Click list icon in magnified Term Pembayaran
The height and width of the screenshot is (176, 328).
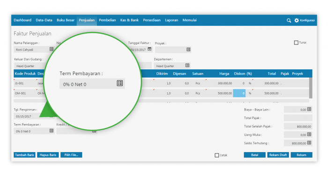tap(120, 83)
